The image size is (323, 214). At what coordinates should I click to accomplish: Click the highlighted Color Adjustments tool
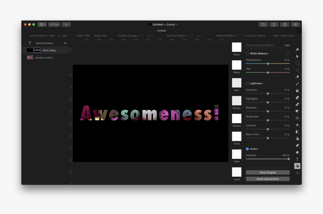[x=297, y=166]
